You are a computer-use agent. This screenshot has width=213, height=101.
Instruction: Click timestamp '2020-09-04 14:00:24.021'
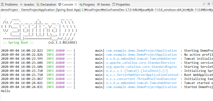tap(22, 83)
